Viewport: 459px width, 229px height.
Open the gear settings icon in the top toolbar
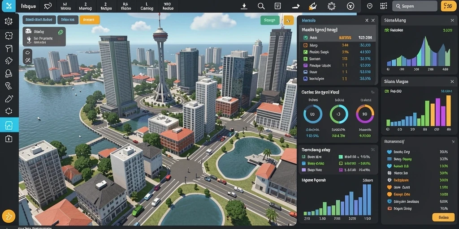tap(331, 6)
